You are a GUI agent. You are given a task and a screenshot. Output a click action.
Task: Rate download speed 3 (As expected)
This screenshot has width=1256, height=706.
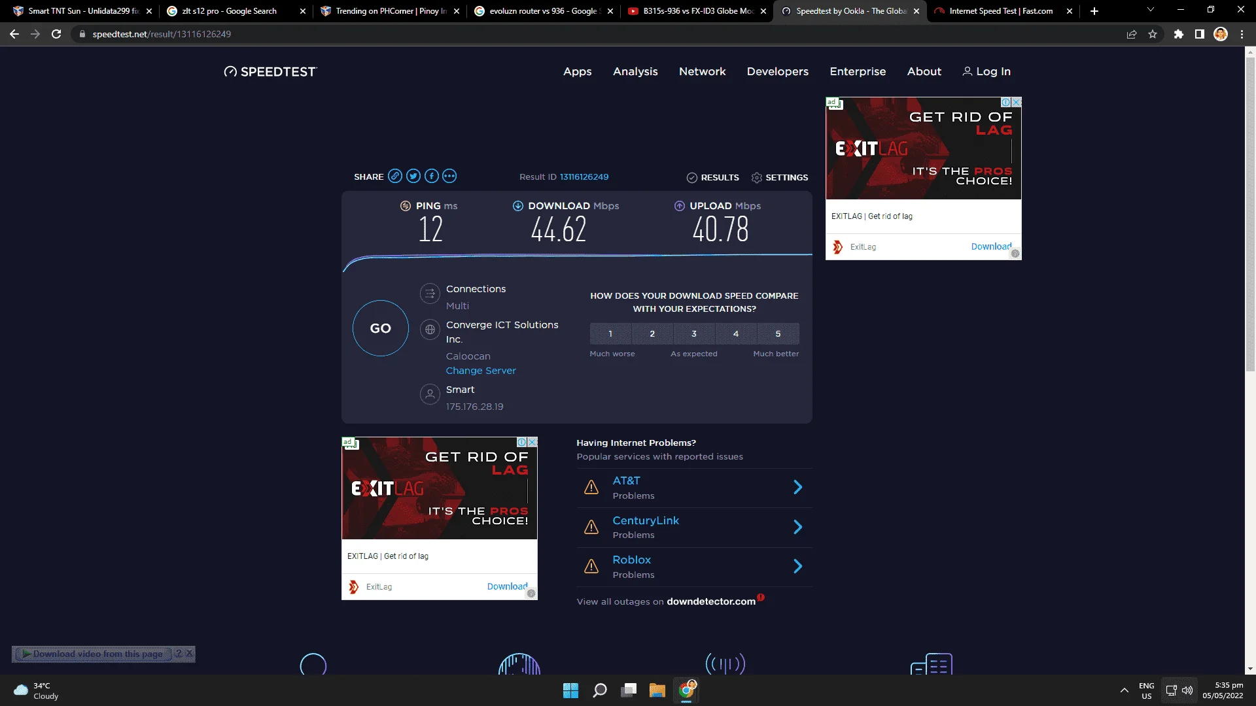(x=694, y=333)
